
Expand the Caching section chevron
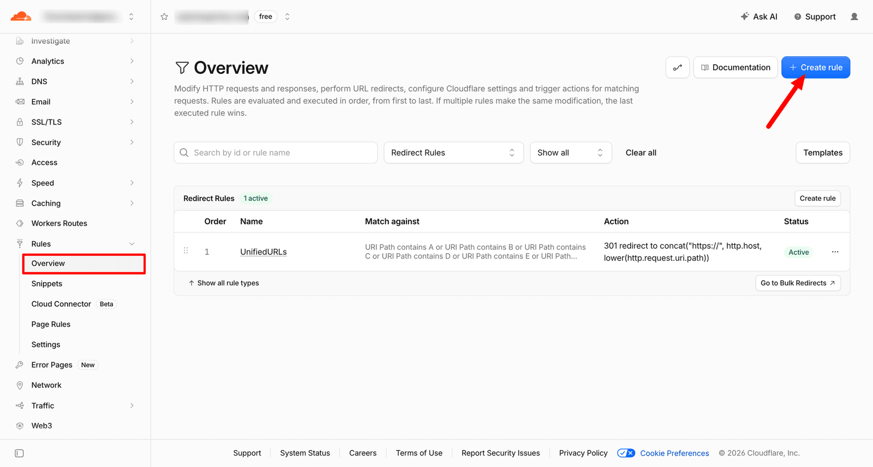point(131,203)
